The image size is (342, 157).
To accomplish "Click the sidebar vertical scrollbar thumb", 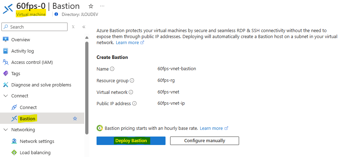I will click(87, 88).
